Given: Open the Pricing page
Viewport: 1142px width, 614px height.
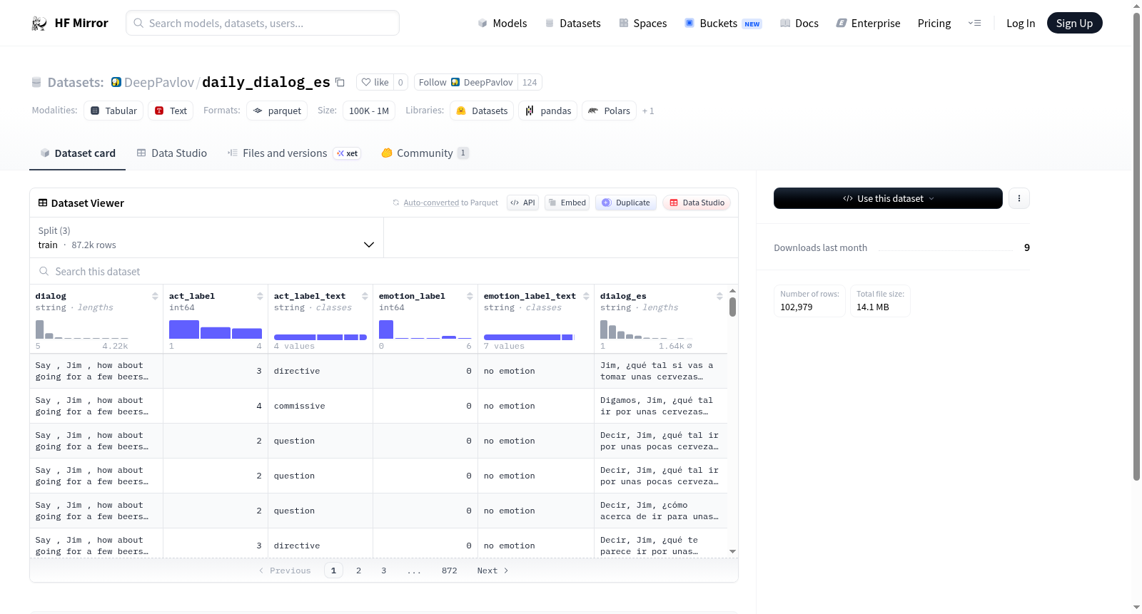Looking at the screenshot, I should tap(934, 24).
